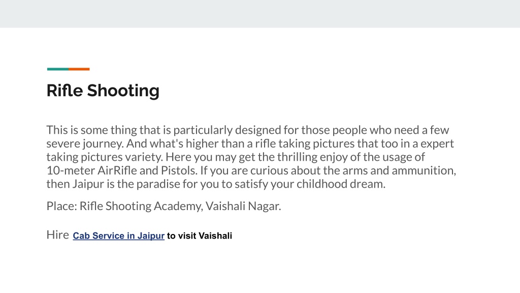The width and height of the screenshot is (520, 293).
Task: Click the line starting '10-meter AirRifle'
Action: [251, 170]
